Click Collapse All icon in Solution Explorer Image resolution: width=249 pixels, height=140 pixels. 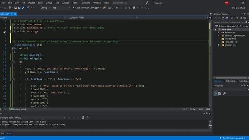pos(241,18)
